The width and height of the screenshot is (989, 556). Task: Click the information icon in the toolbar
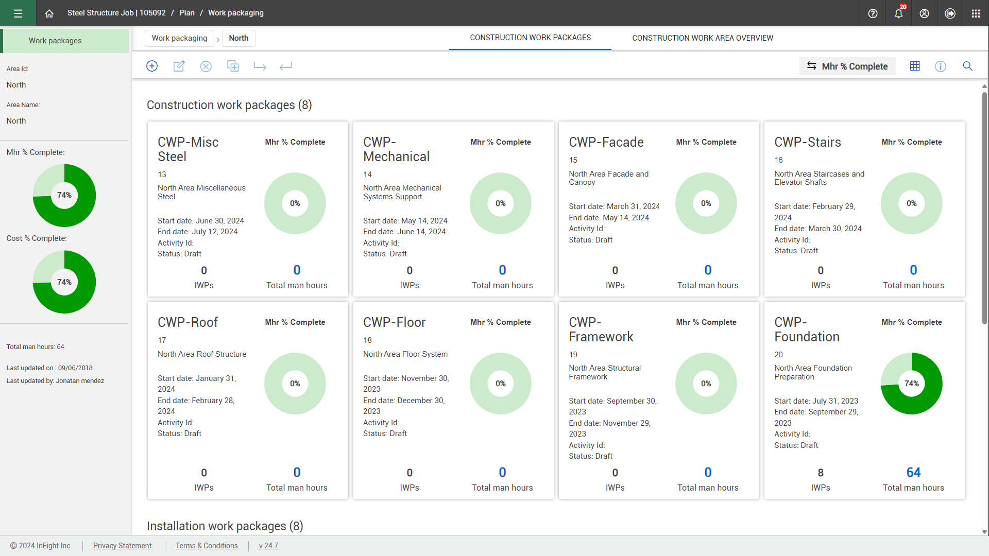(x=941, y=66)
